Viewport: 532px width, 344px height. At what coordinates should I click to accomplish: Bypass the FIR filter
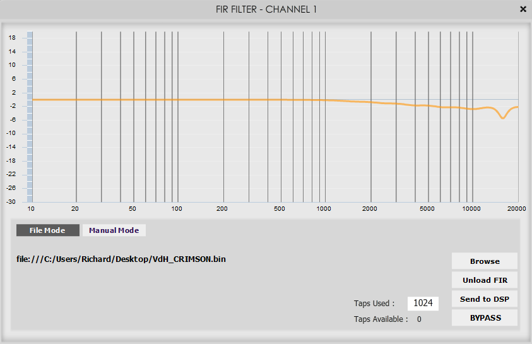485,318
